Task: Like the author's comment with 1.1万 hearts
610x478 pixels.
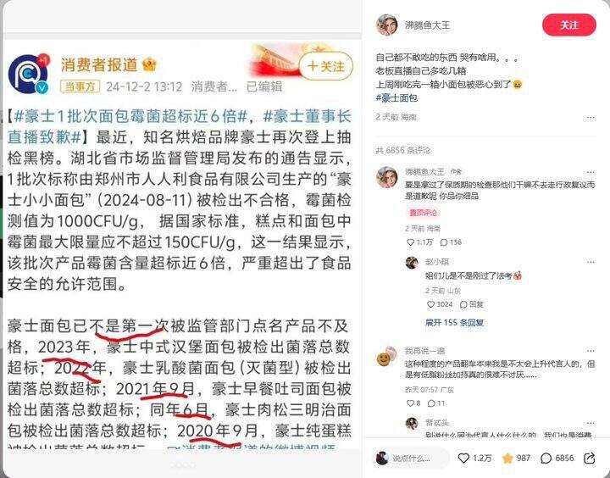Action: (x=410, y=242)
